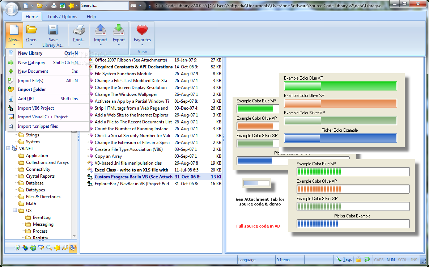429x267 pixels.
Task: Expand the Import button dropdown arrow in ribbon
Action: click(x=101, y=45)
